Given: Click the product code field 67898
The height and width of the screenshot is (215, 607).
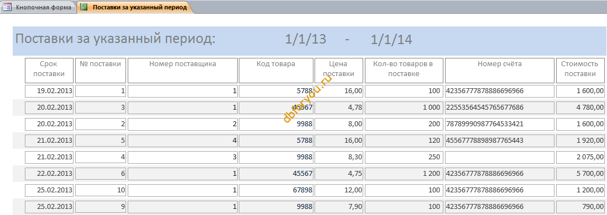Looking at the screenshot, I should coord(276,190).
